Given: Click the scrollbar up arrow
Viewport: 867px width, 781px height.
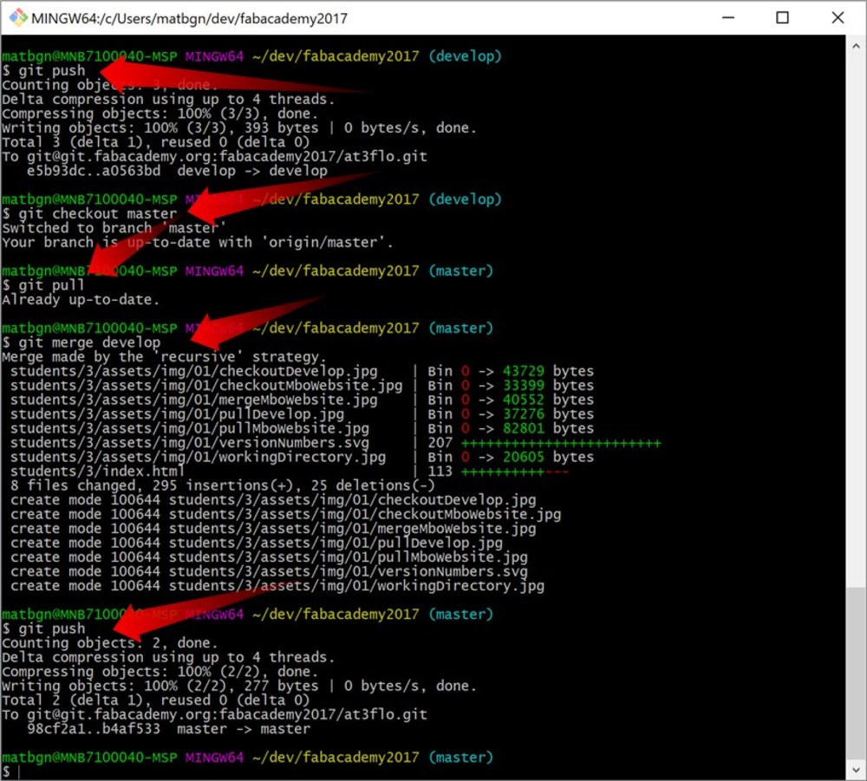Looking at the screenshot, I should point(856,47).
